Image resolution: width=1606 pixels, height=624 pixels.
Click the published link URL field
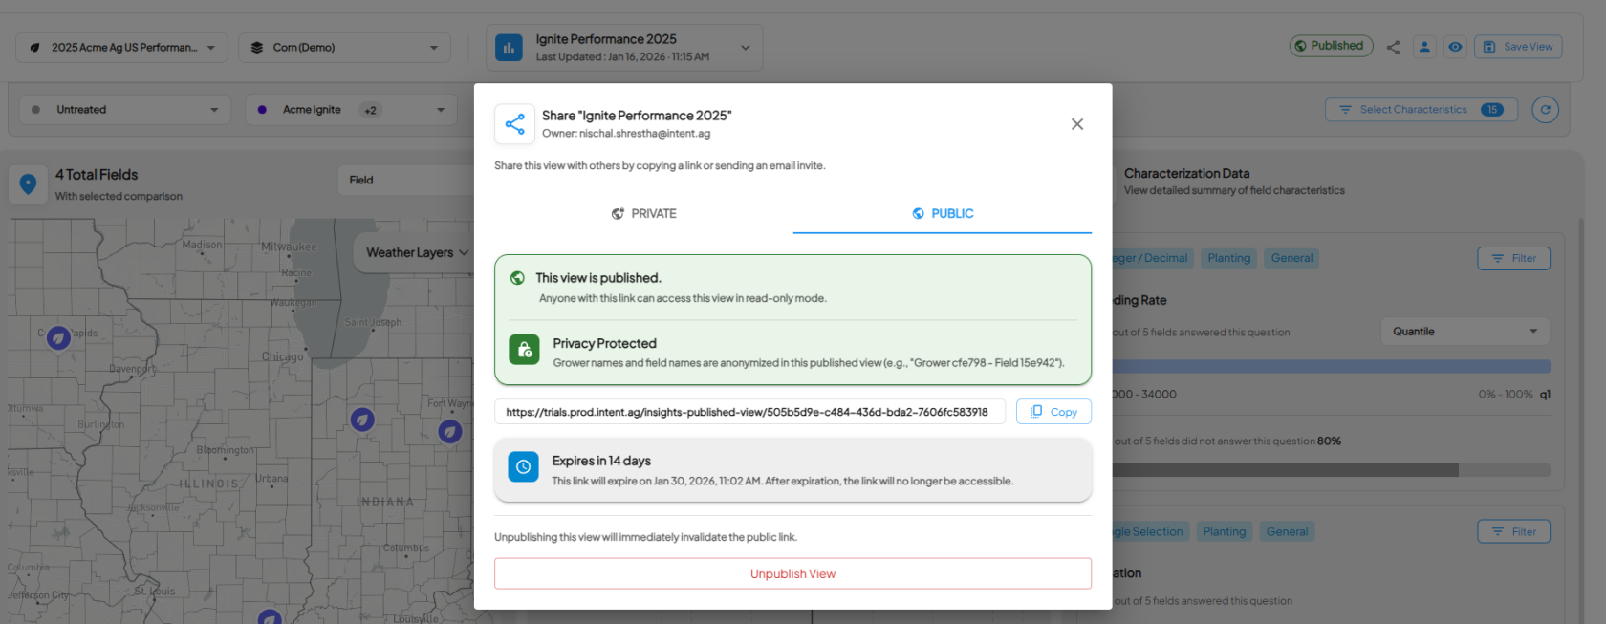coord(749,412)
